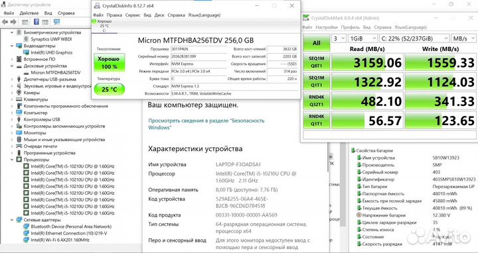Viewport: 478px width, 253px height.
Task: Click the Forward arrow in Device Manager toolbar
Action: [13, 22]
